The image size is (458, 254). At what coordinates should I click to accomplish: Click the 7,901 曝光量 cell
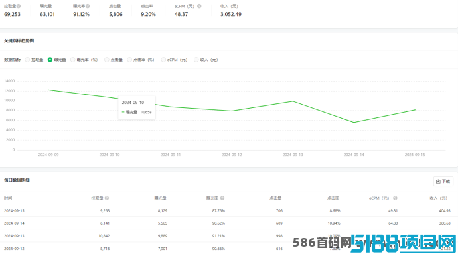click(x=163, y=249)
